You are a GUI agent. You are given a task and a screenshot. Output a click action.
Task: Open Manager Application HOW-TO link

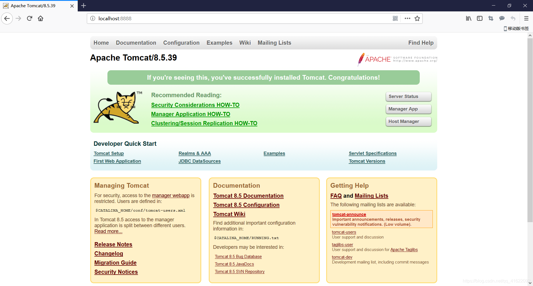[190, 114]
